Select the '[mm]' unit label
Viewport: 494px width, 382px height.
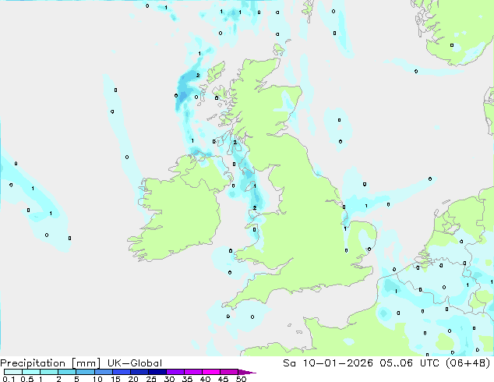point(86,363)
